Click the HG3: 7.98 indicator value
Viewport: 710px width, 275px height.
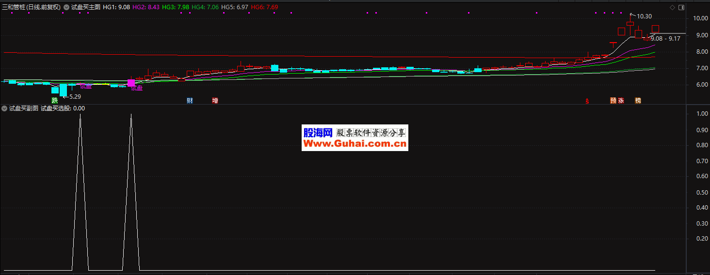coord(176,7)
